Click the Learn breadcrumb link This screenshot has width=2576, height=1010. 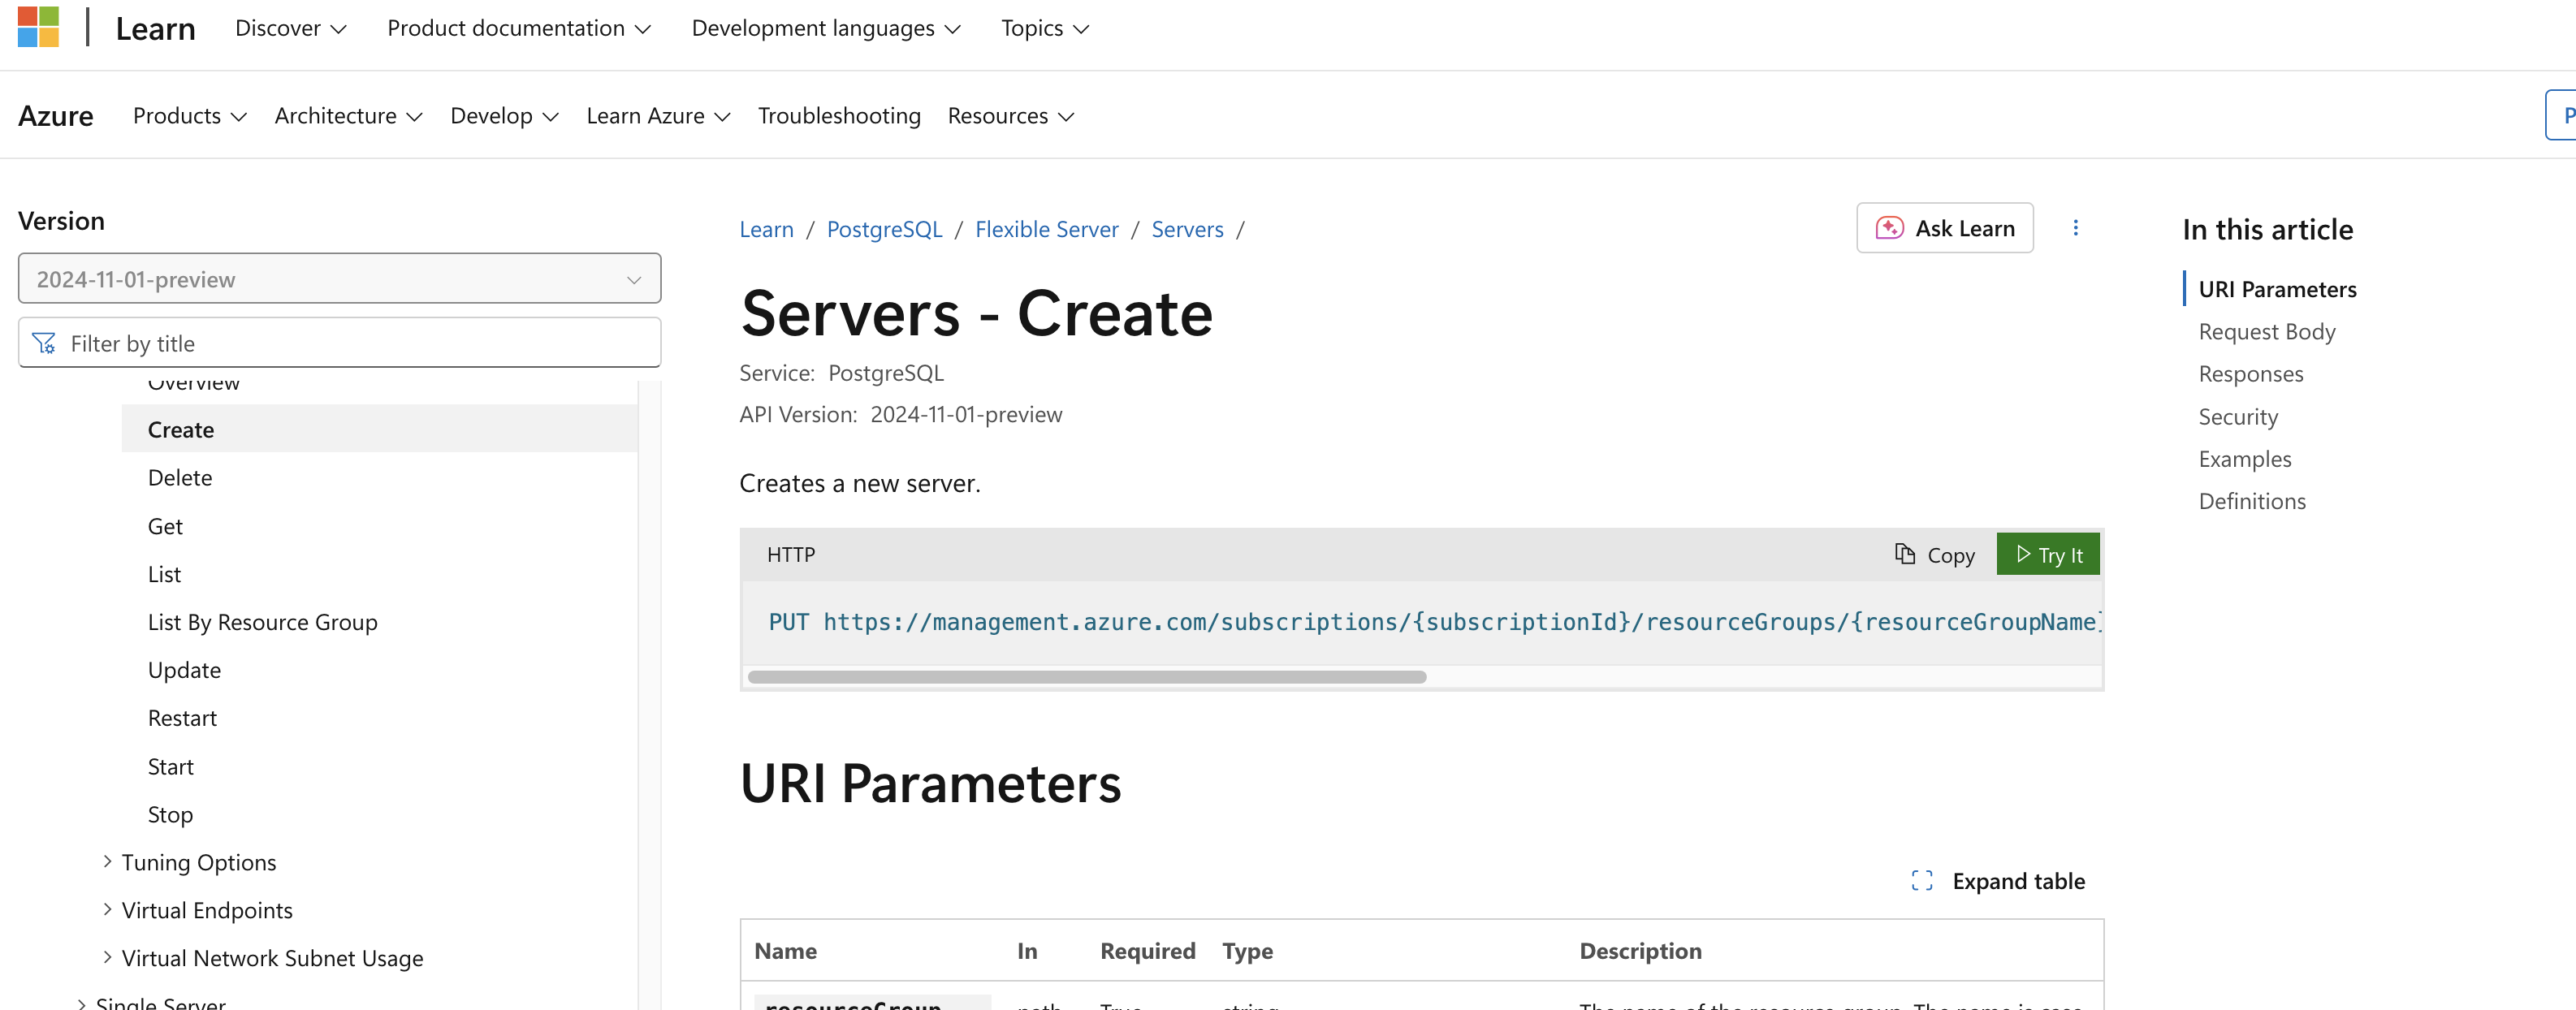pos(766,229)
